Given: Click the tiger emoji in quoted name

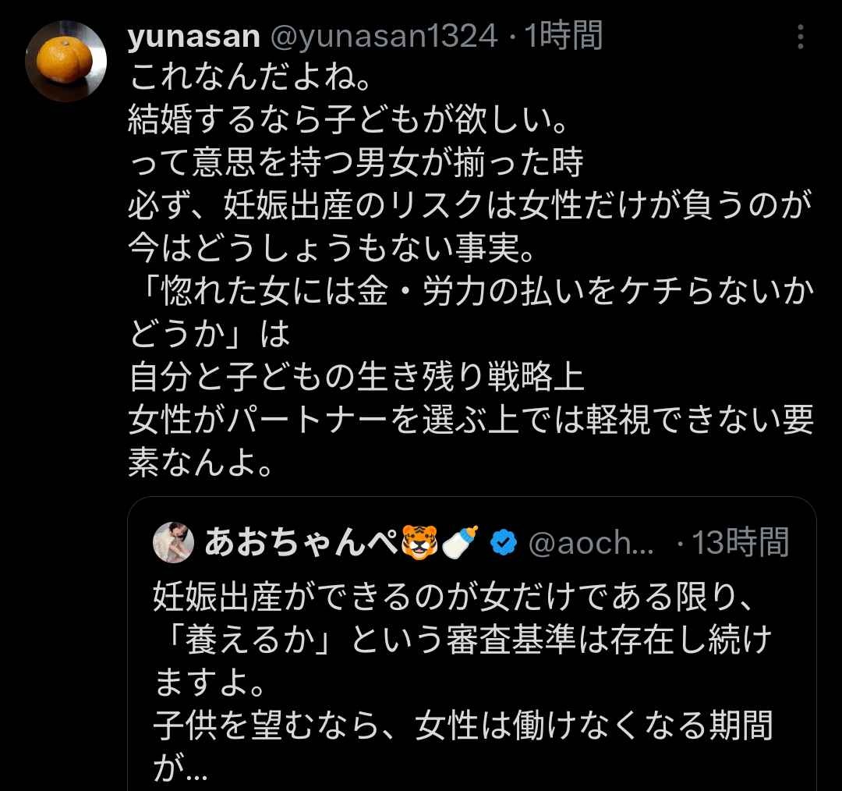Looking at the screenshot, I should tap(419, 543).
